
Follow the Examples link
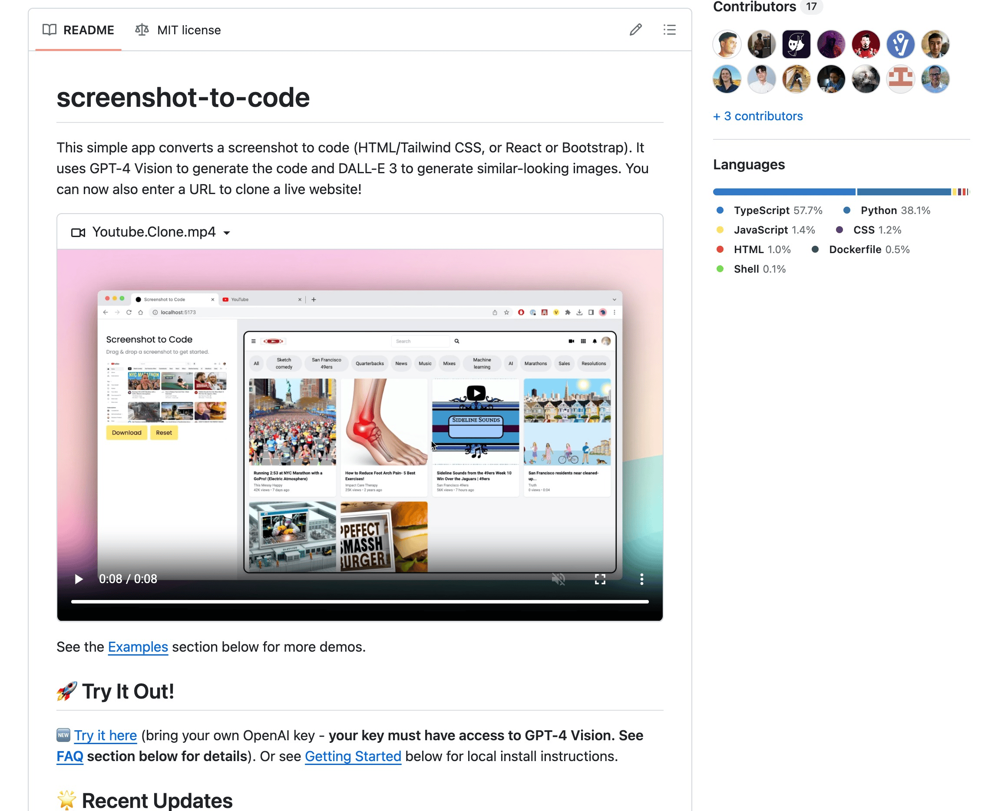(x=138, y=647)
